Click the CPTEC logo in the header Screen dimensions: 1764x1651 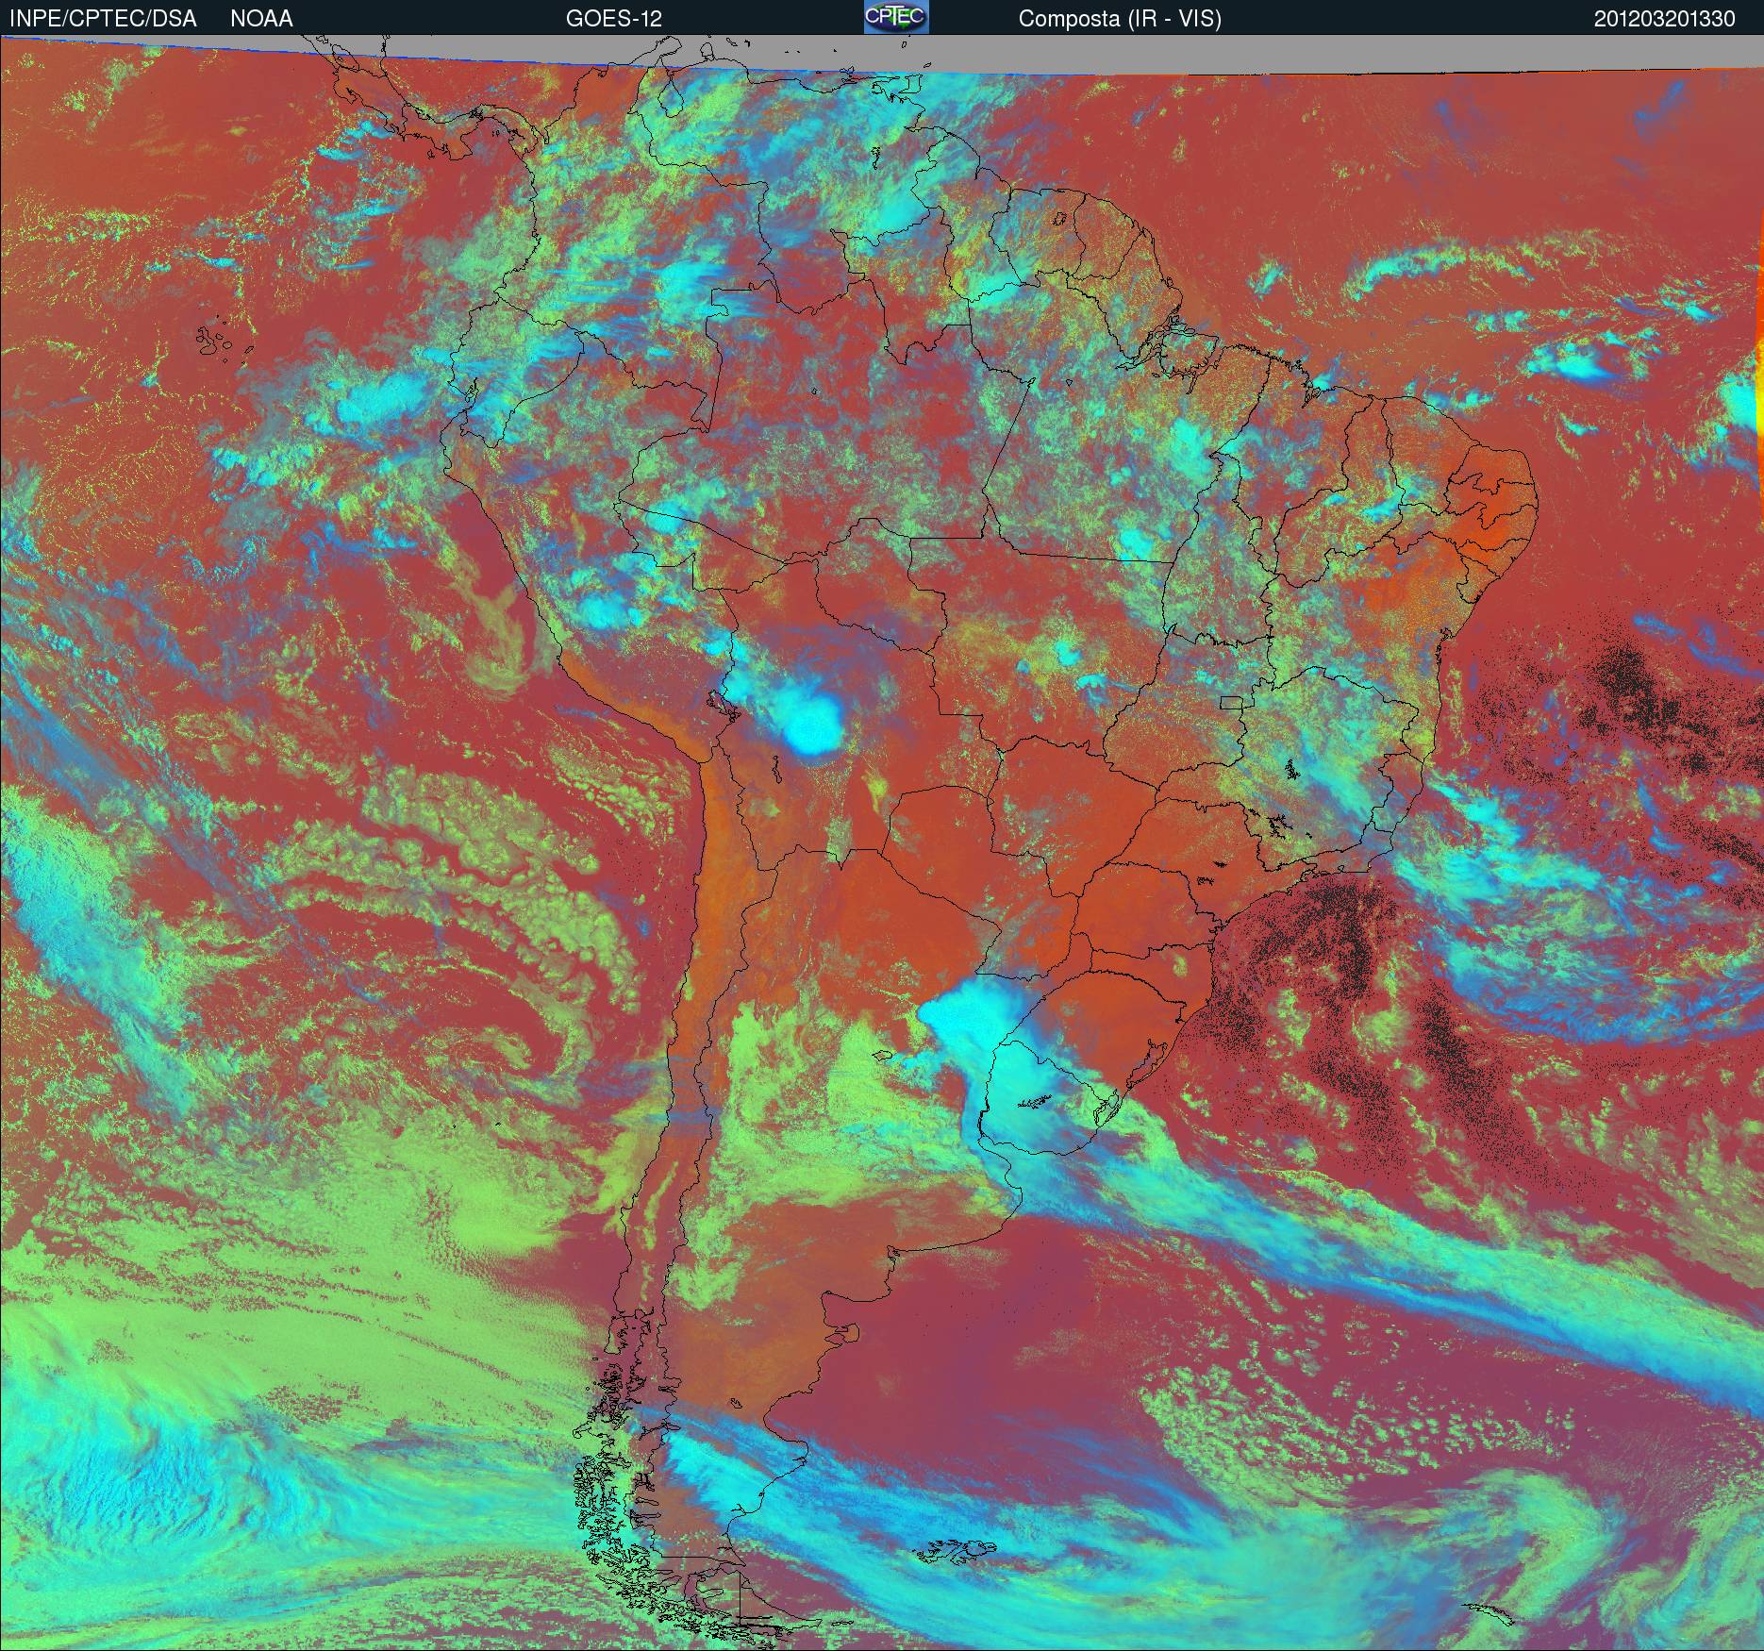(x=896, y=17)
